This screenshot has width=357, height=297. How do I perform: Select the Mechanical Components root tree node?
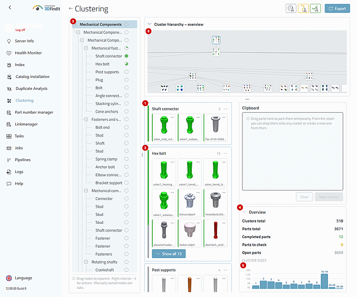[x=100, y=24]
